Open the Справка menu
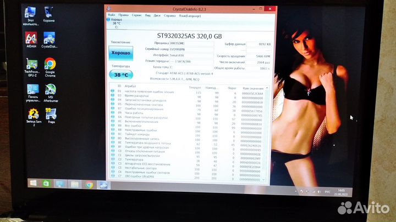 point(170,14)
